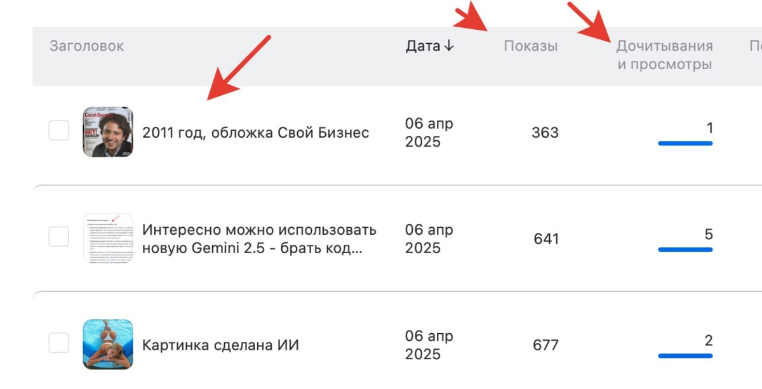Open post '2011 год, обложка Свой Бизнес'
762x389 pixels.
coord(255,133)
